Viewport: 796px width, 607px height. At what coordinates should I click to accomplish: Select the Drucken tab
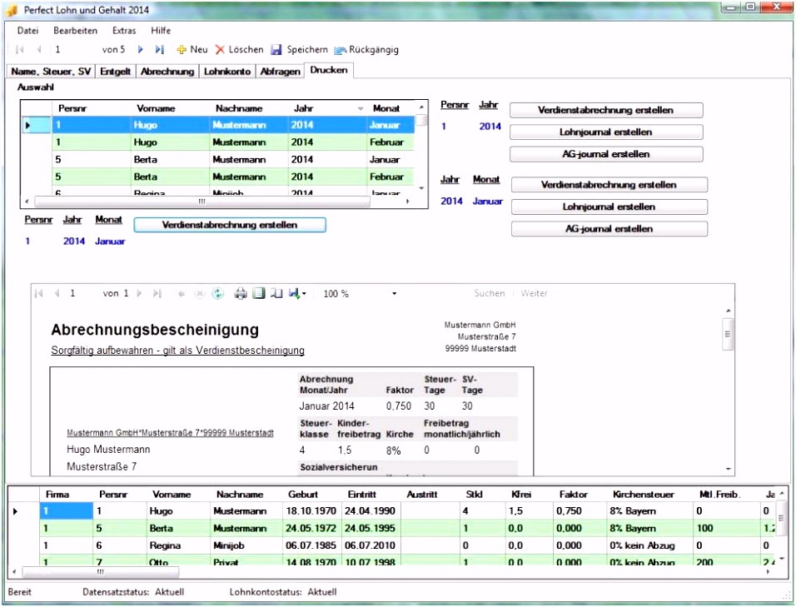[329, 70]
